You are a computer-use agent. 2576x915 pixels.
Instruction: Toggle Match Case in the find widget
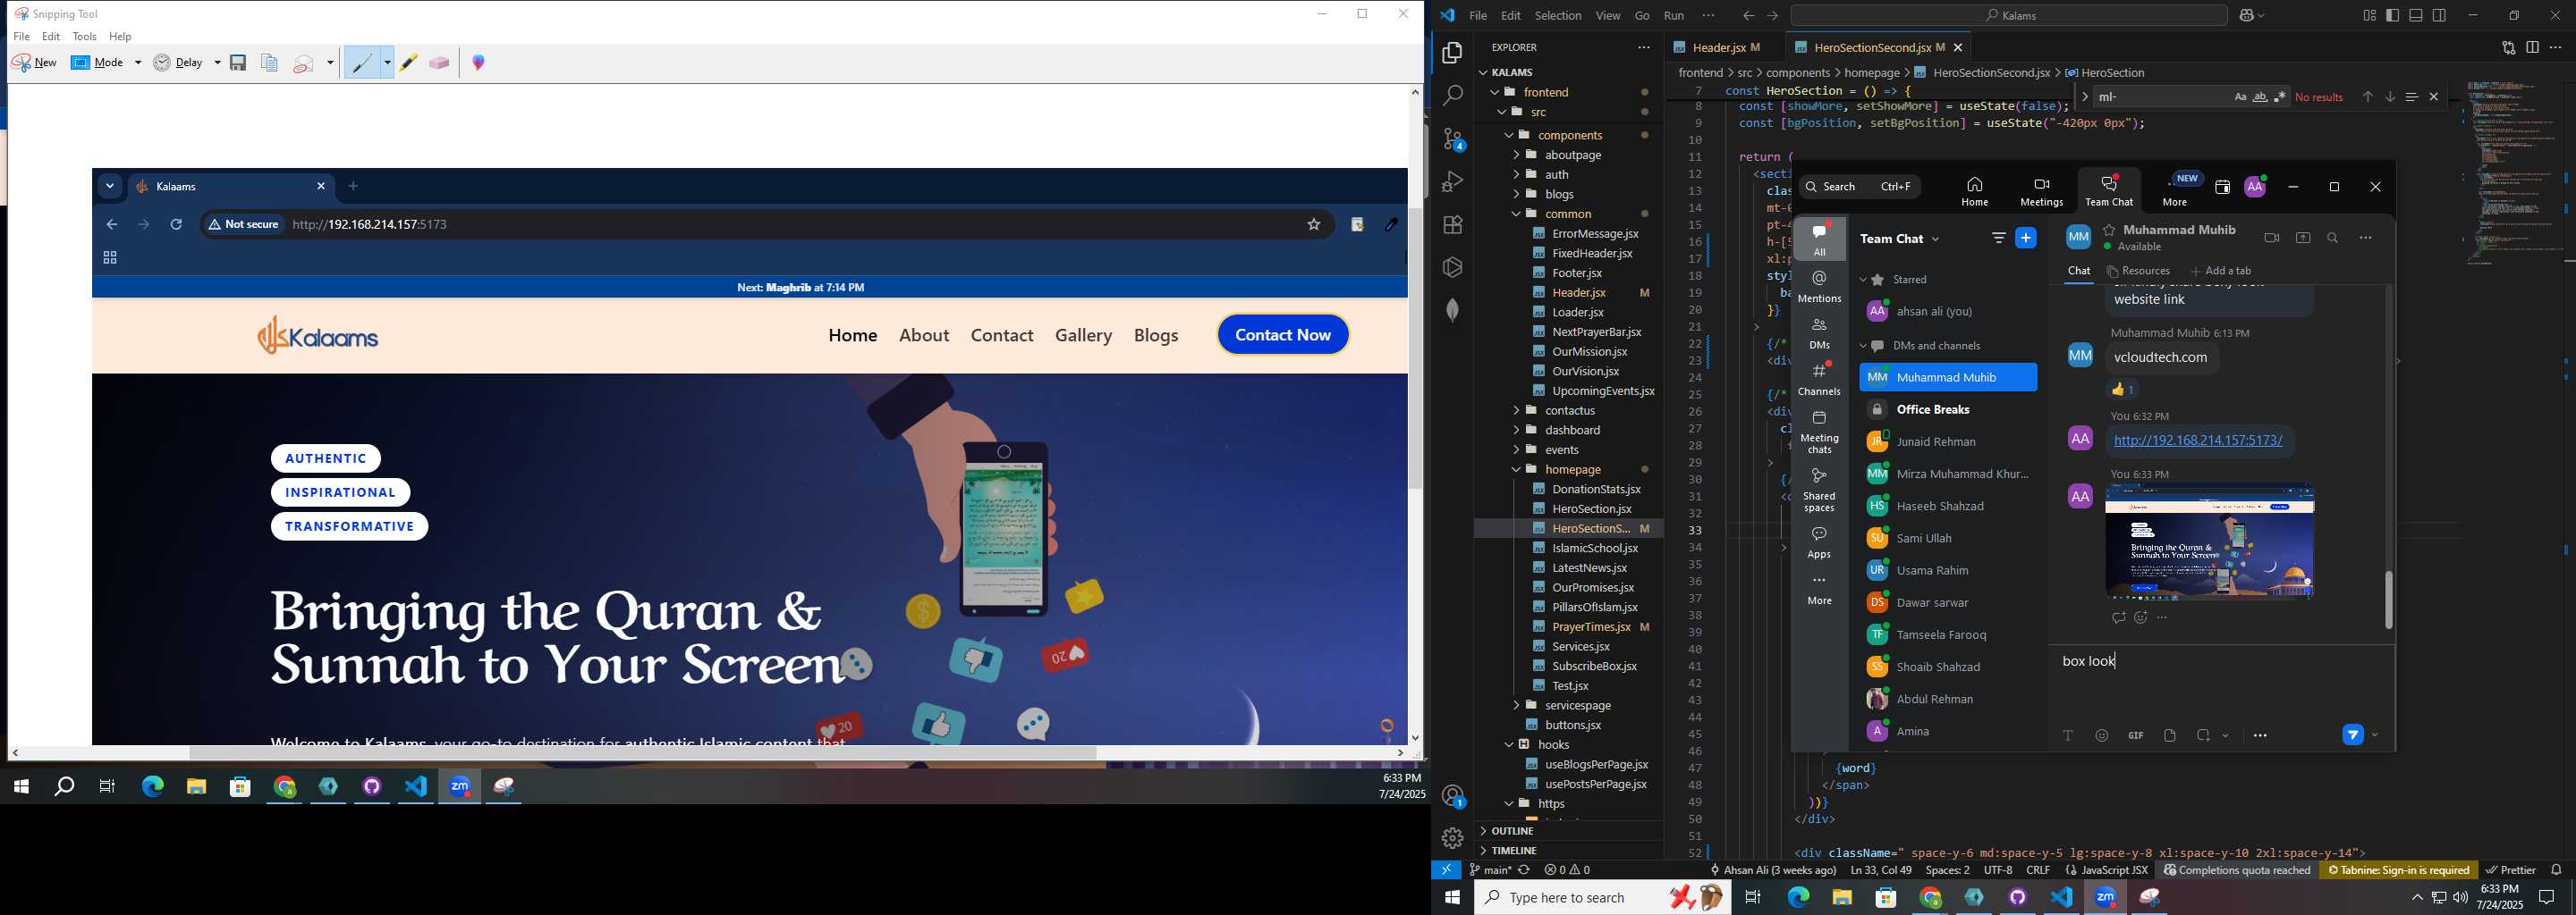tap(2240, 97)
